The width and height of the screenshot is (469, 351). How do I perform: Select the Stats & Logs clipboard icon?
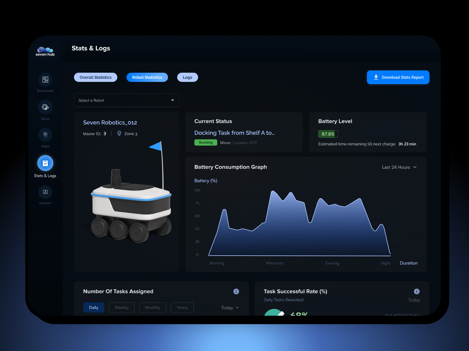[x=45, y=163]
